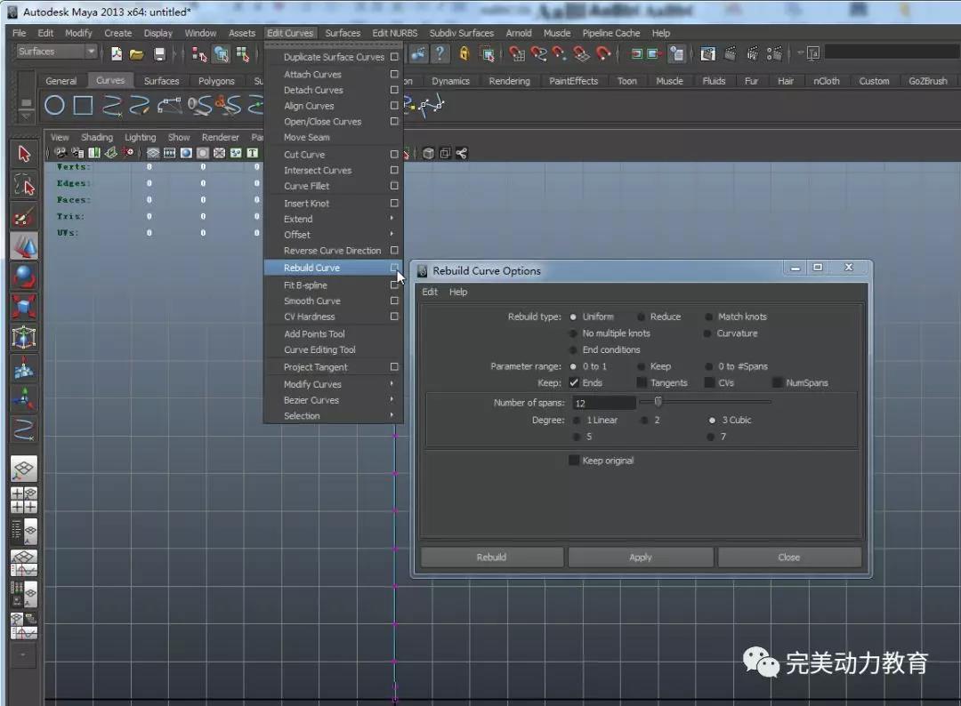961x706 pixels.
Task: Expand the Offset submenu
Action: [334, 235]
